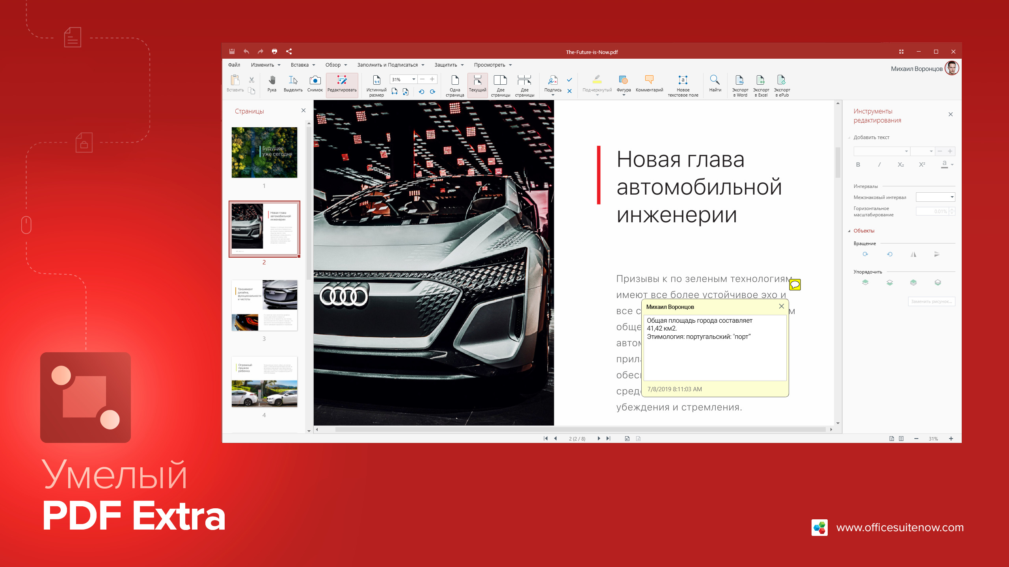This screenshot has width=1009, height=567.
Task: Add a Комментарий annotation
Action: click(649, 84)
